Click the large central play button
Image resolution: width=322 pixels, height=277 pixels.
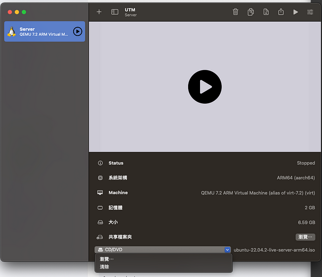205,87
